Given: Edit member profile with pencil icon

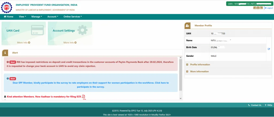Looking at the screenshot, I should [269, 49].
